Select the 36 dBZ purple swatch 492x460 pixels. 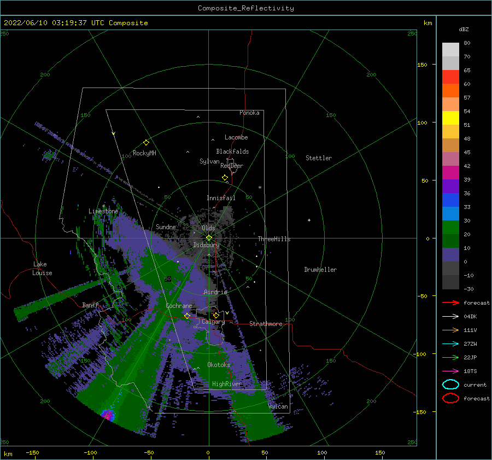pyautogui.click(x=450, y=186)
